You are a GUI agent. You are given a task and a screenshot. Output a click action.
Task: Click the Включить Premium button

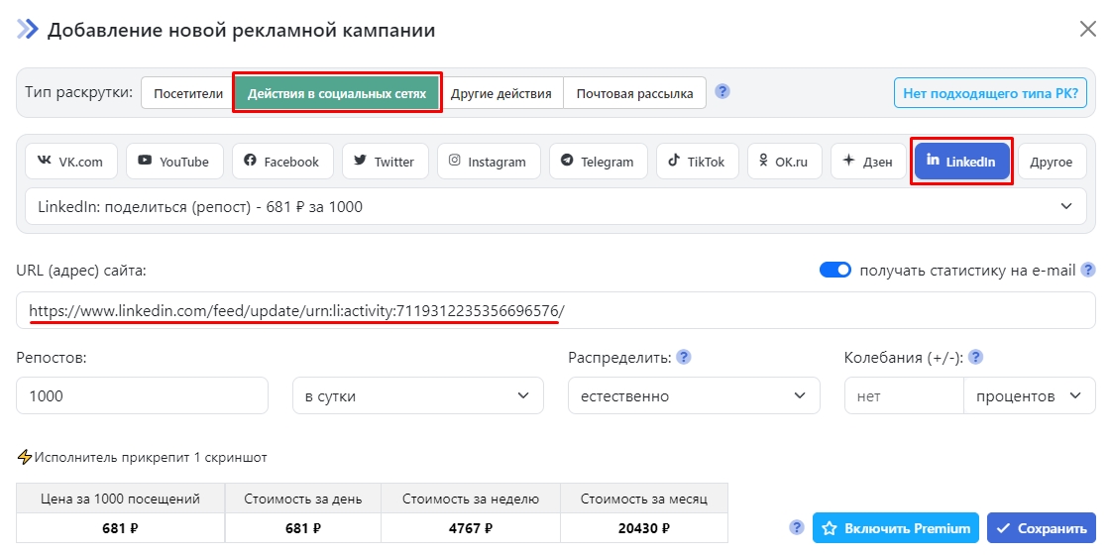coord(896,528)
